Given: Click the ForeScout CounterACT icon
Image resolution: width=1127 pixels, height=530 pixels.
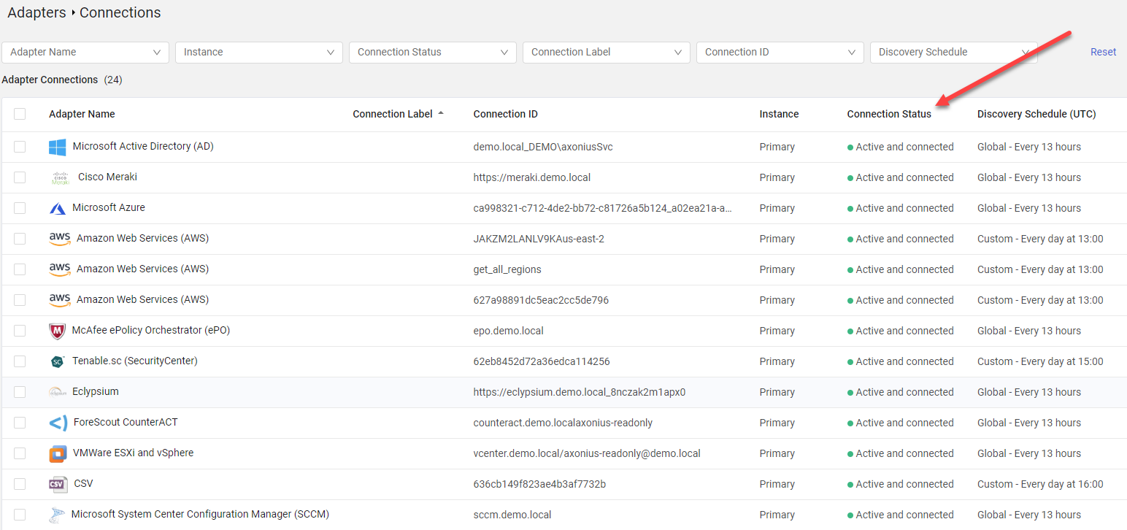Looking at the screenshot, I should (x=58, y=423).
